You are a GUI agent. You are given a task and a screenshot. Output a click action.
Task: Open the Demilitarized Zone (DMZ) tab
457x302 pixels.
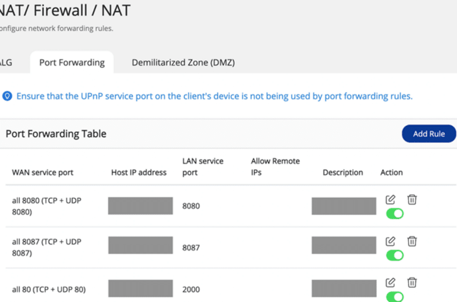pyautogui.click(x=183, y=62)
